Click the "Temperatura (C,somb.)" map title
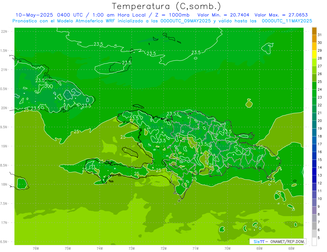The height and width of the screenshot is (252, 327). [x=166, y=6]
